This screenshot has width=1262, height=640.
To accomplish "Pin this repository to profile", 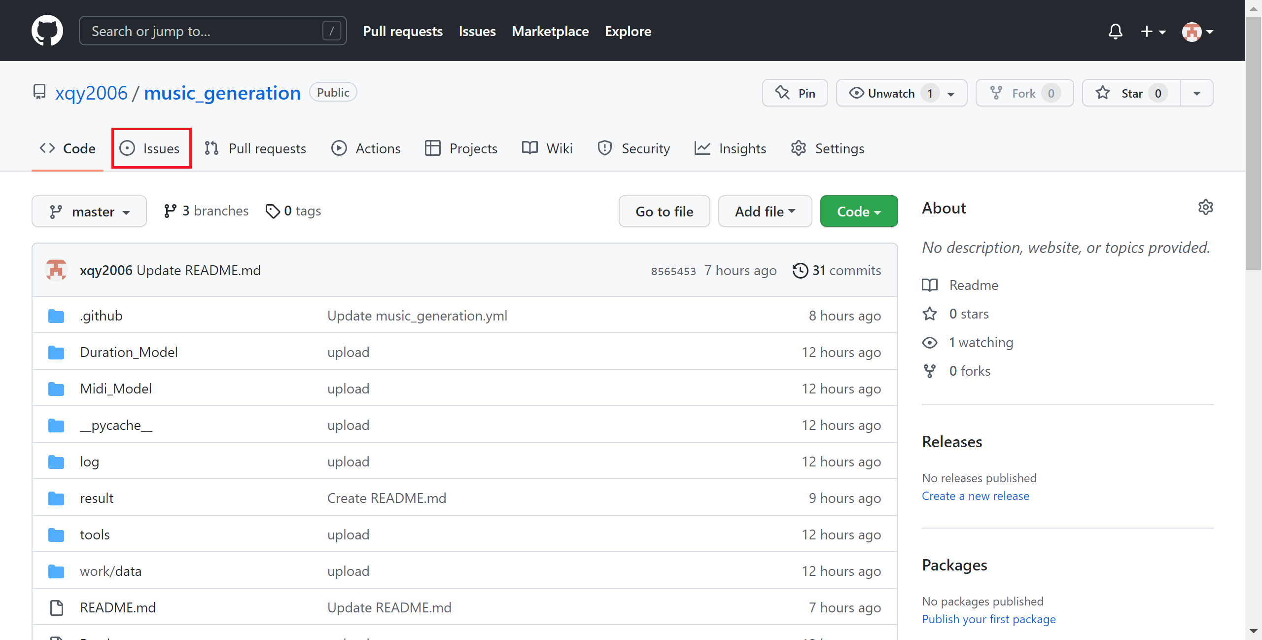I will click(x=795, y=93).
